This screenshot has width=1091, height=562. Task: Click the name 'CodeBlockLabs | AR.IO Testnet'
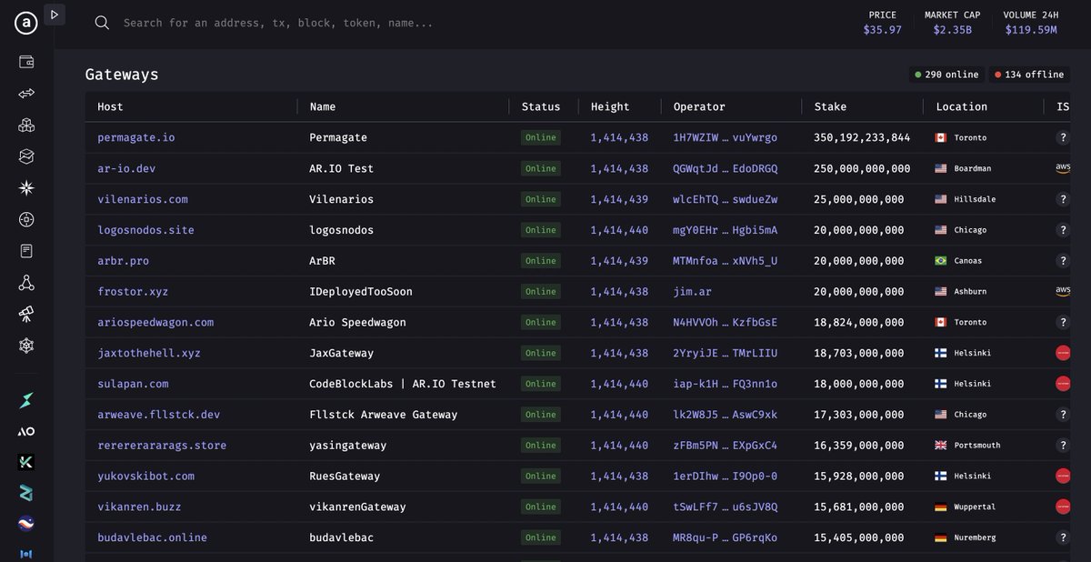[403, 384]
